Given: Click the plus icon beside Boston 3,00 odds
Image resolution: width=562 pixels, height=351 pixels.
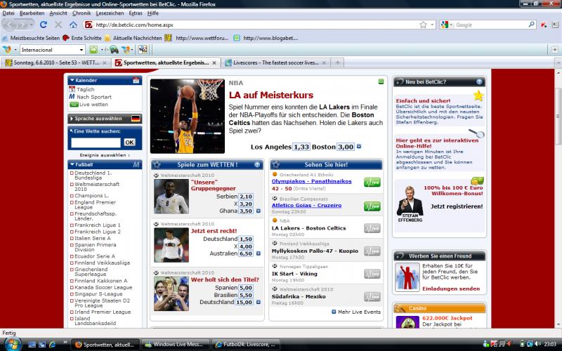Looking at the screenshot, I should click(359, 147).
